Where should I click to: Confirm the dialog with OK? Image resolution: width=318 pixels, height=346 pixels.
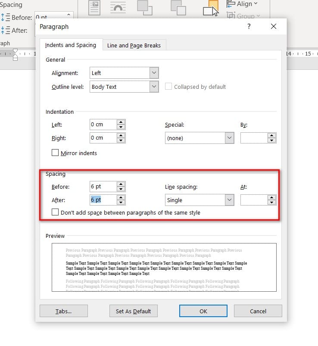[203, 311]
